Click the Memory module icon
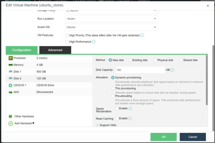 click(10, 65)
